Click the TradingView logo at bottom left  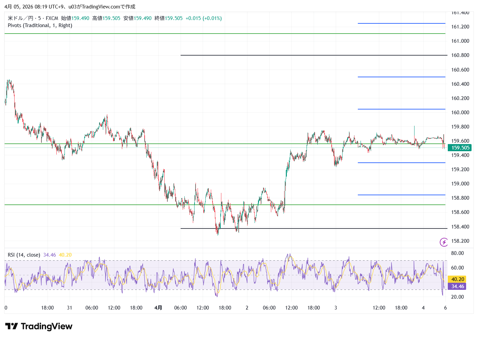[39, 326]
